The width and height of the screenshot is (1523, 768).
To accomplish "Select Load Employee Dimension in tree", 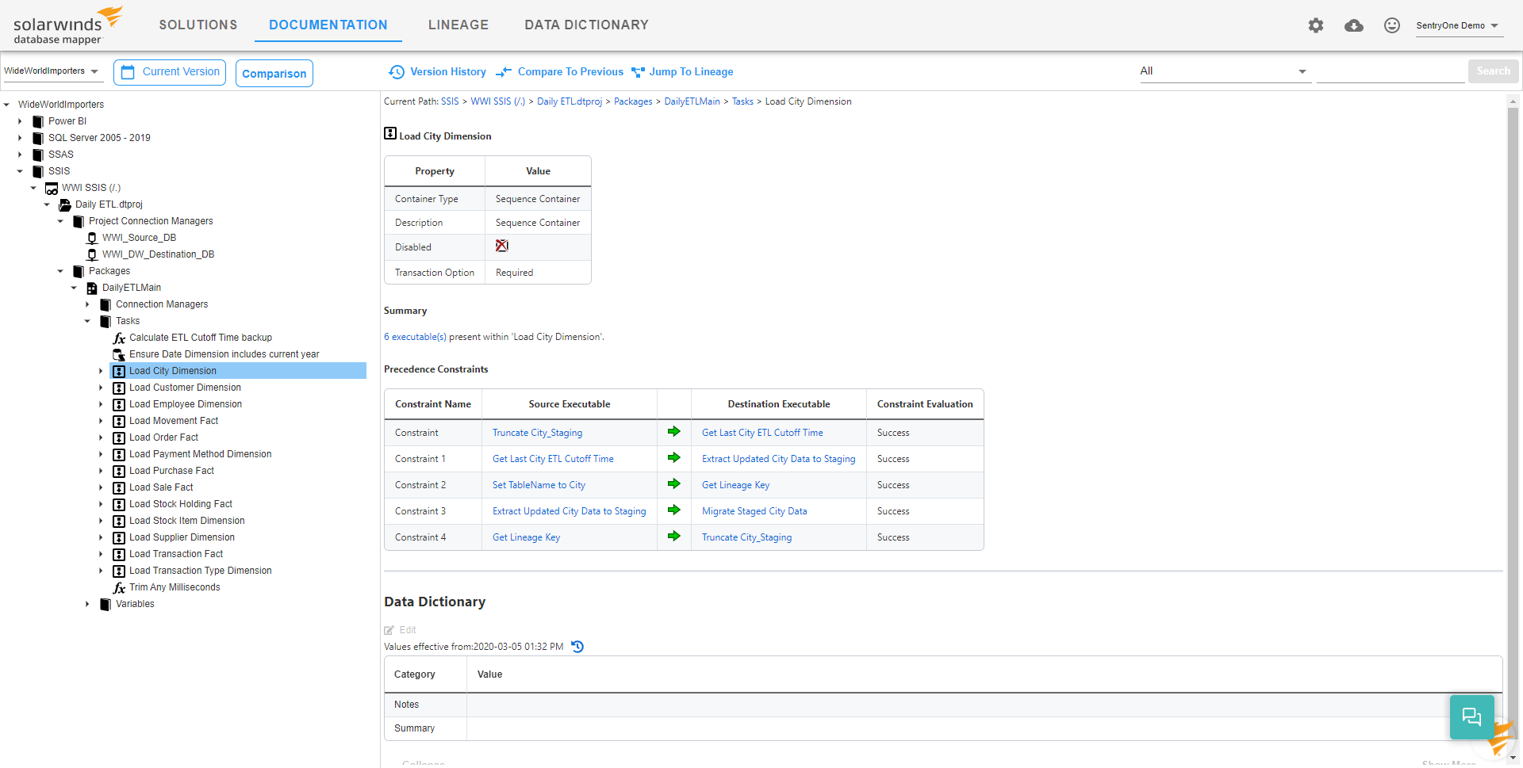I will (x=186, y=404).
